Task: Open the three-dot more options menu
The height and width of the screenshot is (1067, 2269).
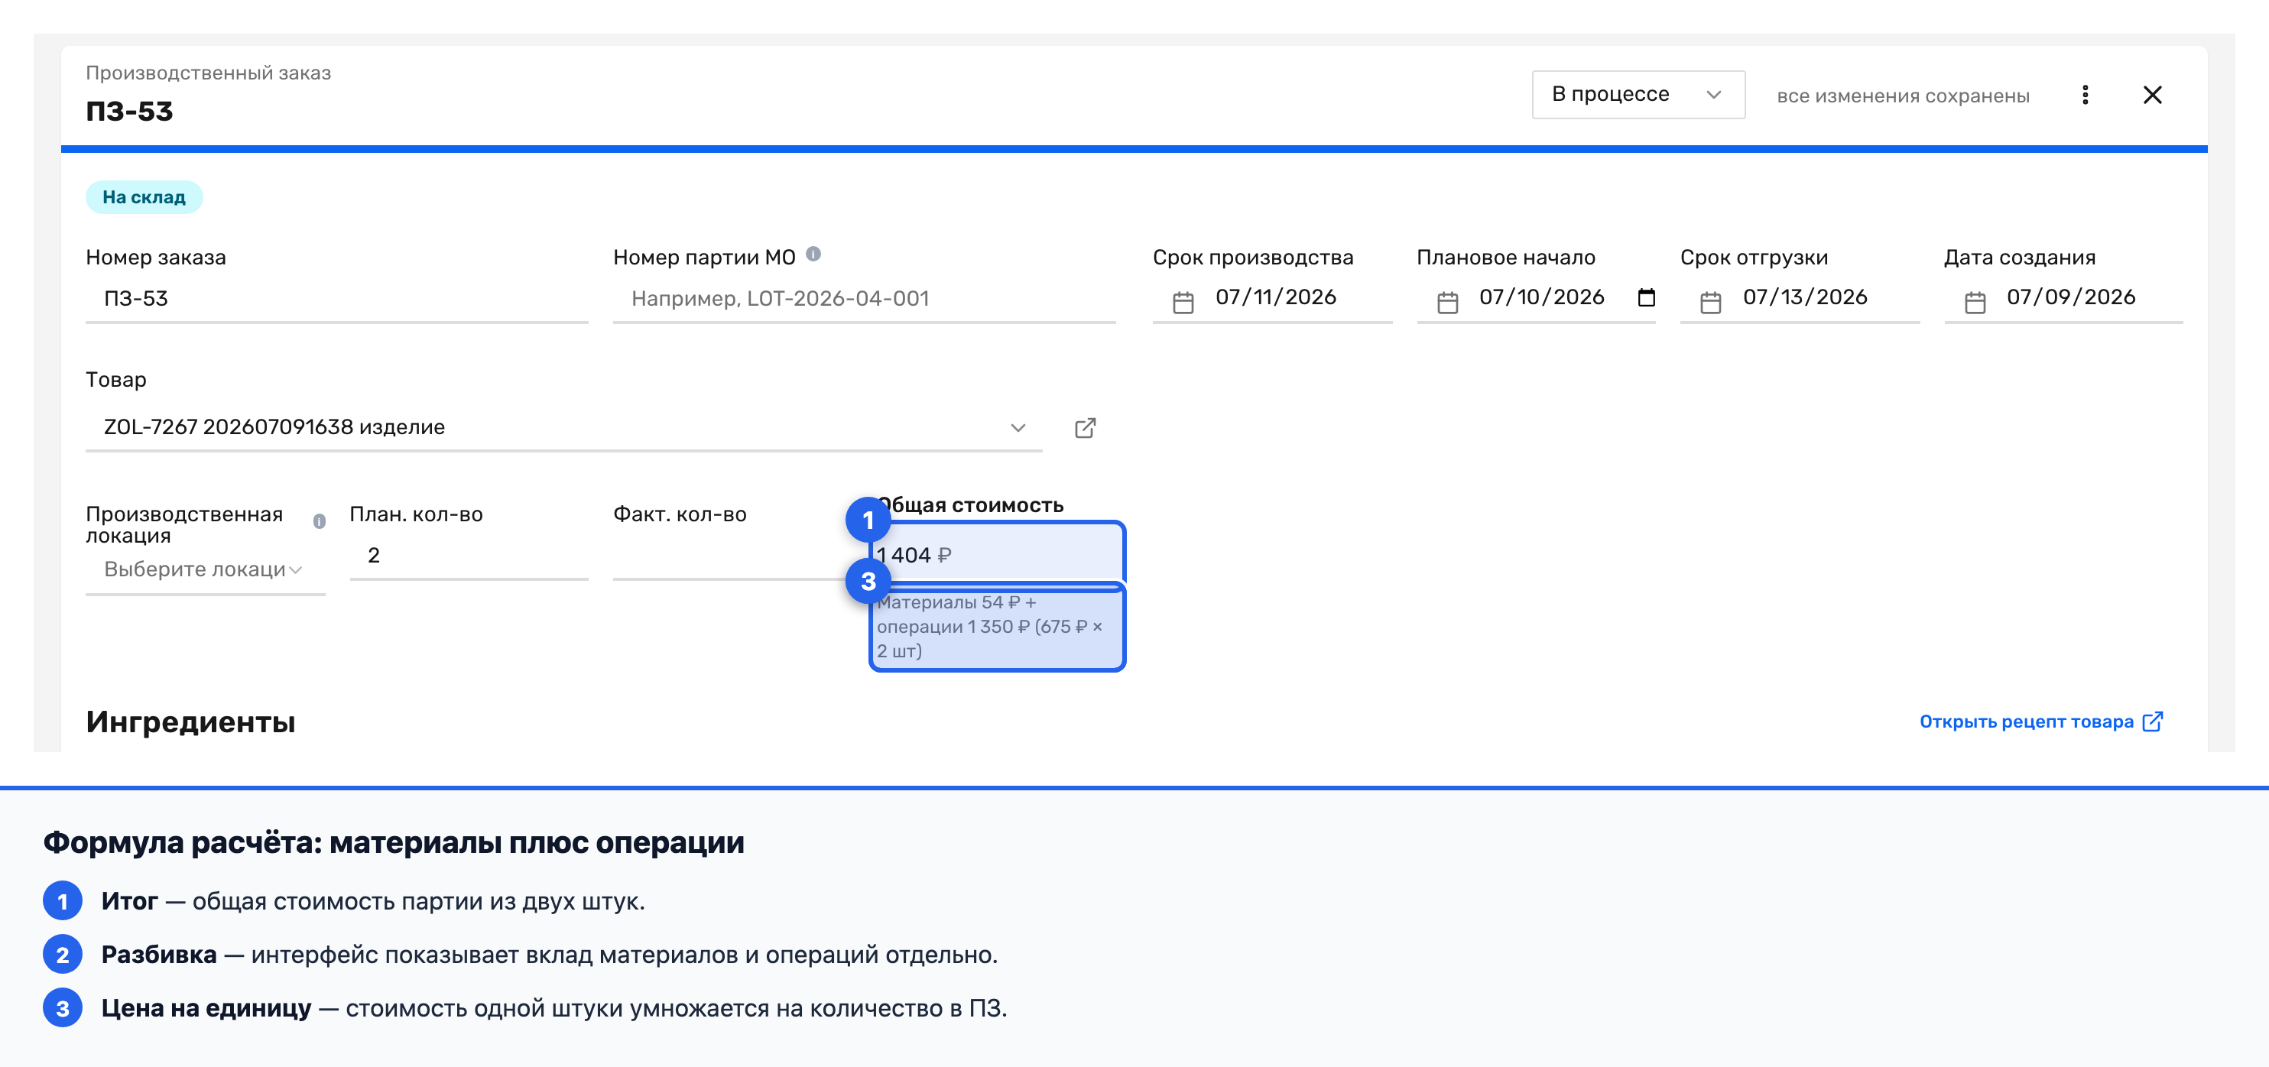Action: (2085, 95)
